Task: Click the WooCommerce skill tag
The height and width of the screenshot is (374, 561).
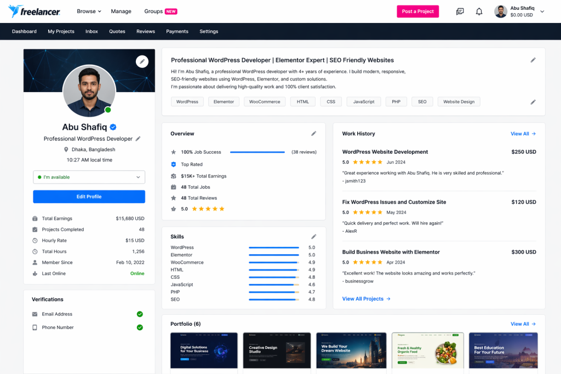Action: (x=265, y=102)
